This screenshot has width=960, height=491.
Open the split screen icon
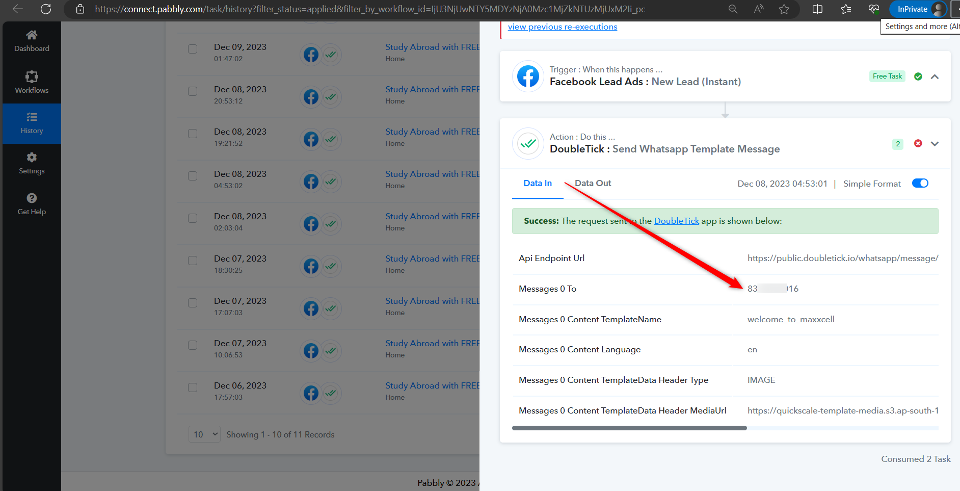817,9
